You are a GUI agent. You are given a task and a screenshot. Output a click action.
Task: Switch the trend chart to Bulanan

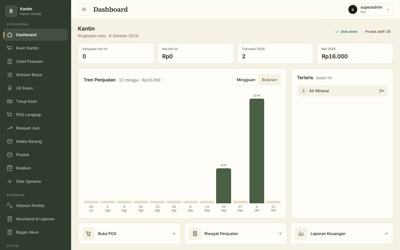269,80
